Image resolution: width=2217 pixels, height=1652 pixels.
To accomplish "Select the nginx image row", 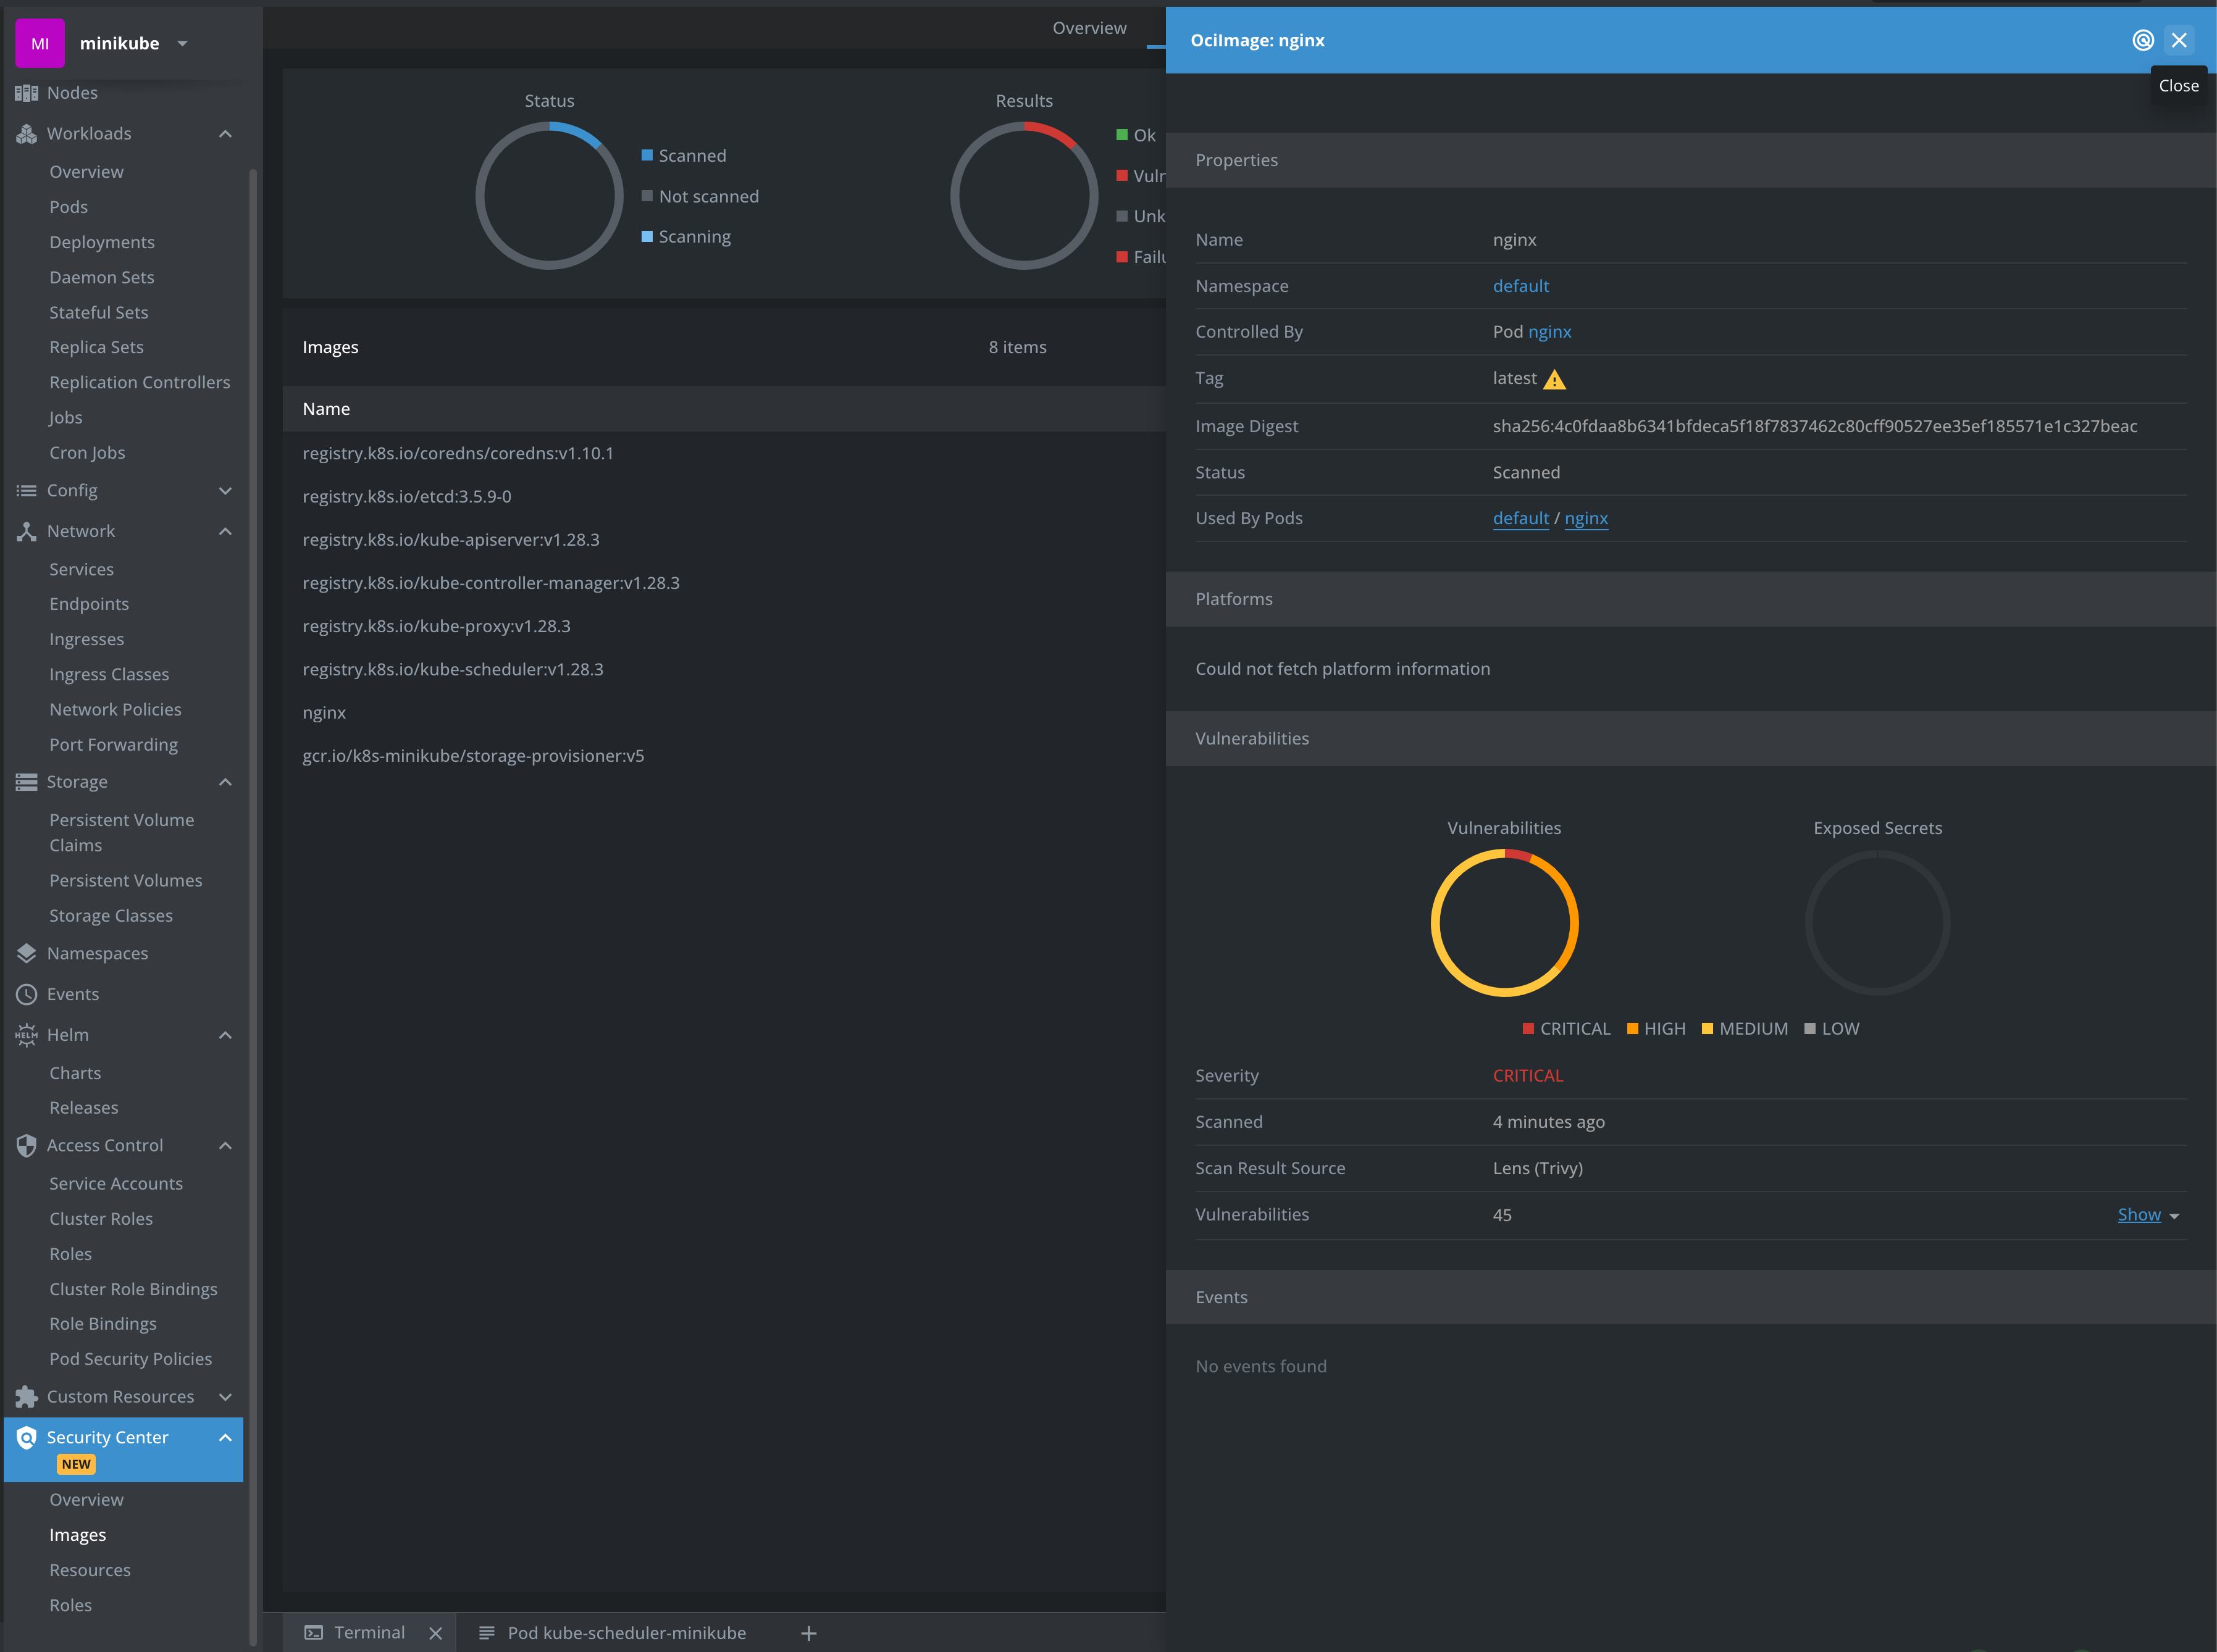I will pos(324,713).
